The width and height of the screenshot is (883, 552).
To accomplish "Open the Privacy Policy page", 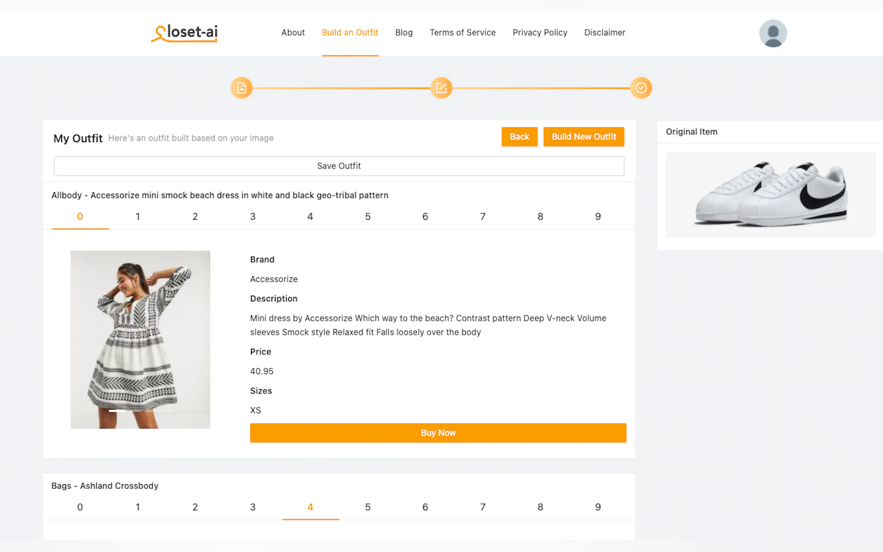I will (x=540, y=32).
